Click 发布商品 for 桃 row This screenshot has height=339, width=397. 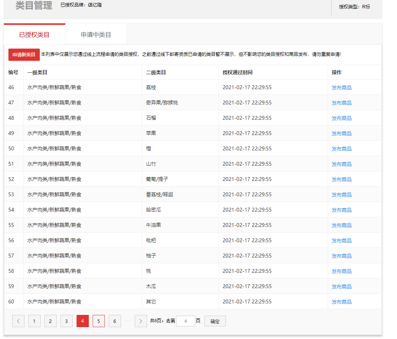(341, 271)
